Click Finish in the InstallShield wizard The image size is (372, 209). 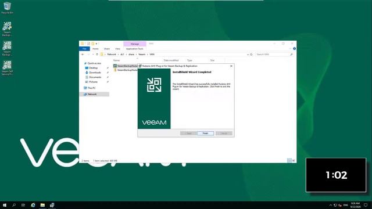pos(205,134)
